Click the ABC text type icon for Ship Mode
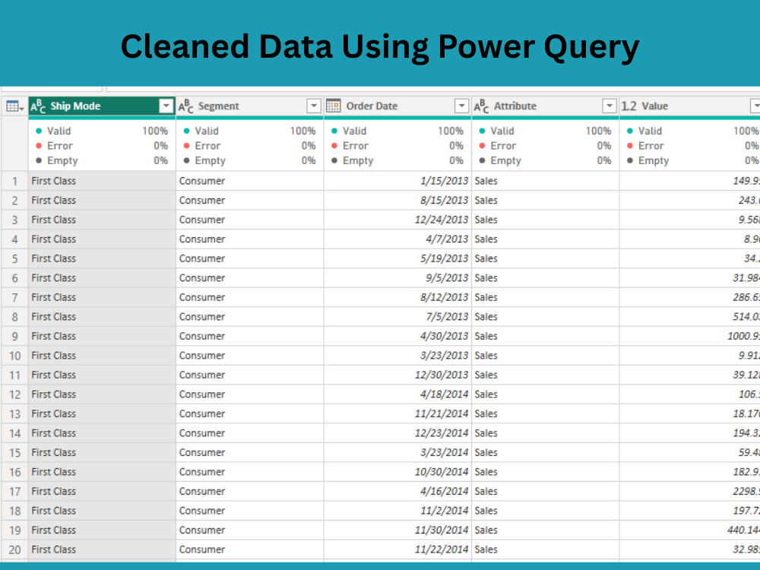This screenshot has height=570, width=760. (38, 106)
